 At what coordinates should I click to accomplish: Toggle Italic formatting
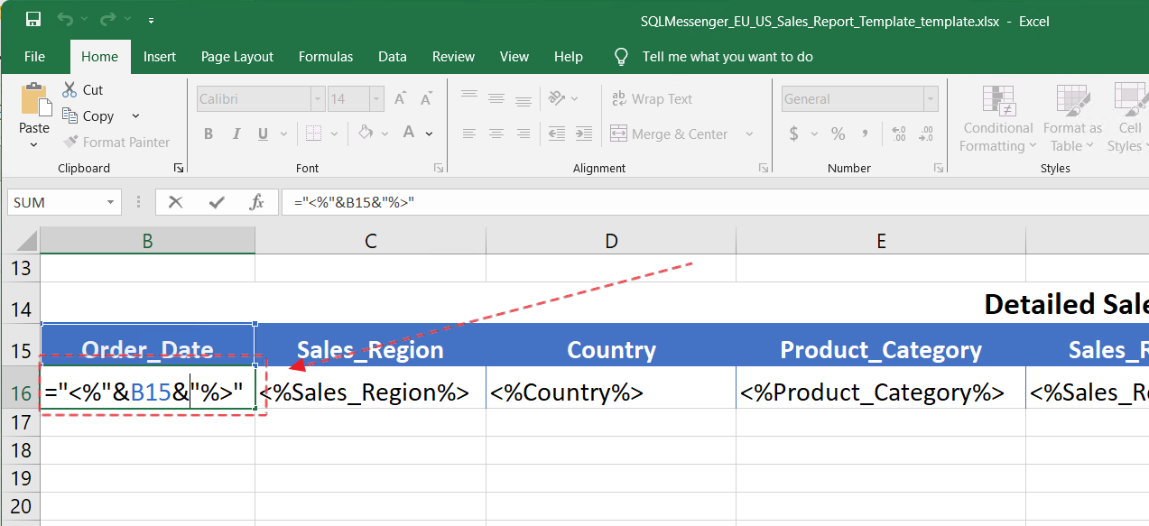235,133
